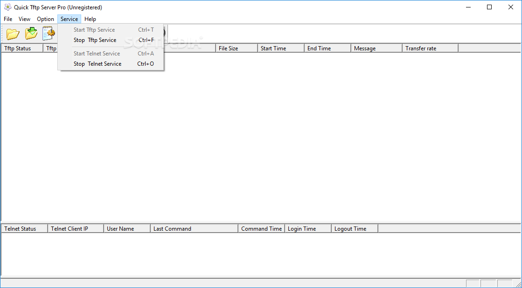This screenshot has width=522, height=288.
Task: Click the Command Time column header
Action: click(x=262, y=228)
